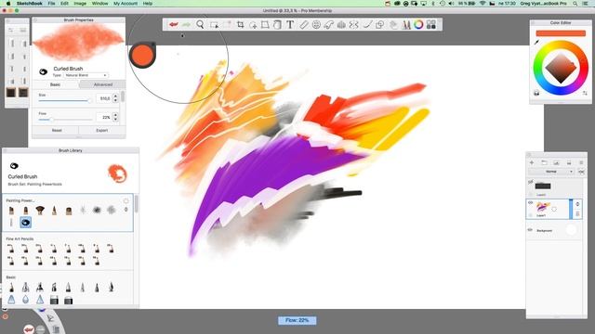This screenshot has height=334, width=595.
Task: Toggle the lock checkbox on Layer1
Action: click(x=531, y=215)
